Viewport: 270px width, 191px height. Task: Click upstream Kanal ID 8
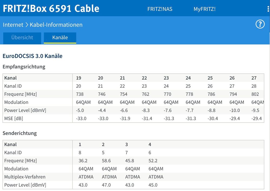point(80,153)
